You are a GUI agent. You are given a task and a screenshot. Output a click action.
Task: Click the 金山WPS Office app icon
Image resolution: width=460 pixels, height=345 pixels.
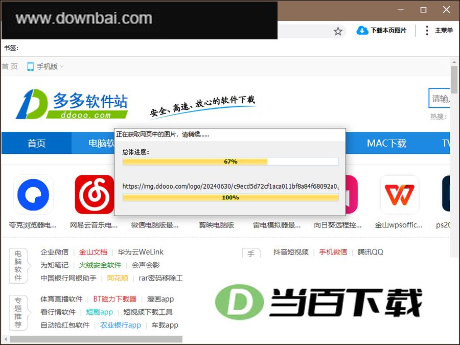tap(399, 195)
